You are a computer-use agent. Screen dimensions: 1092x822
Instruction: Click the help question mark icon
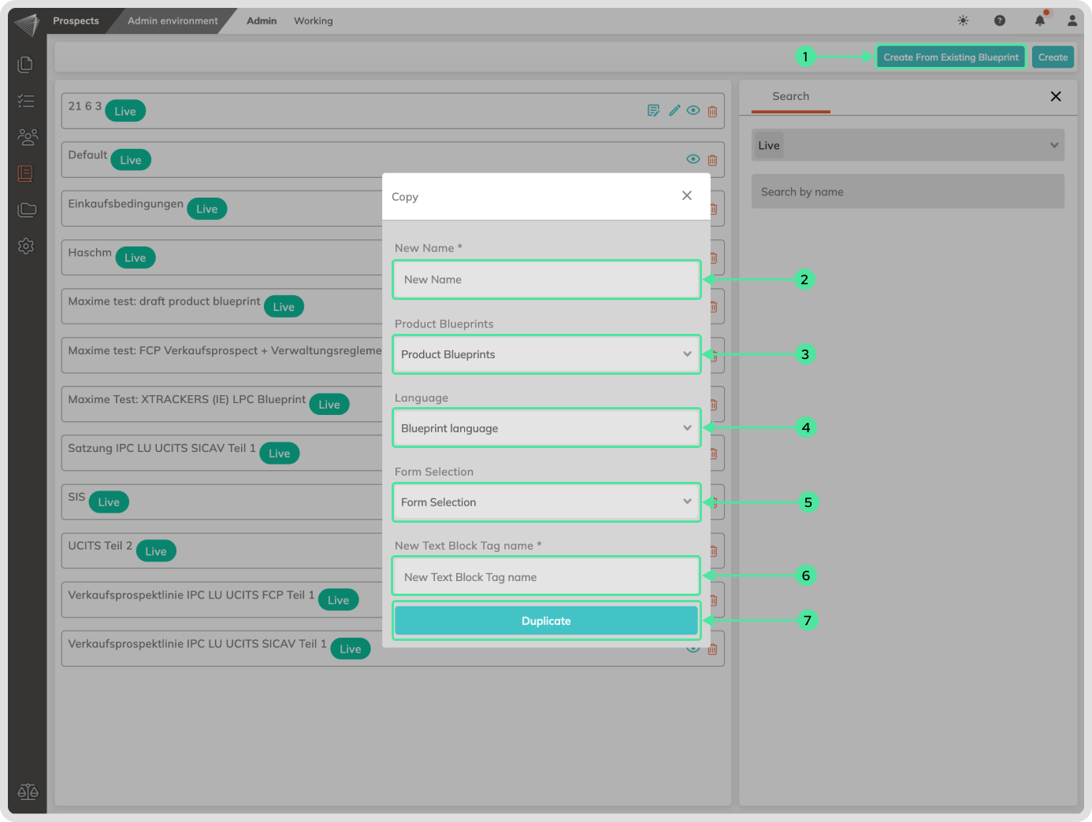pyautogui.click(x=1000, y=20)
